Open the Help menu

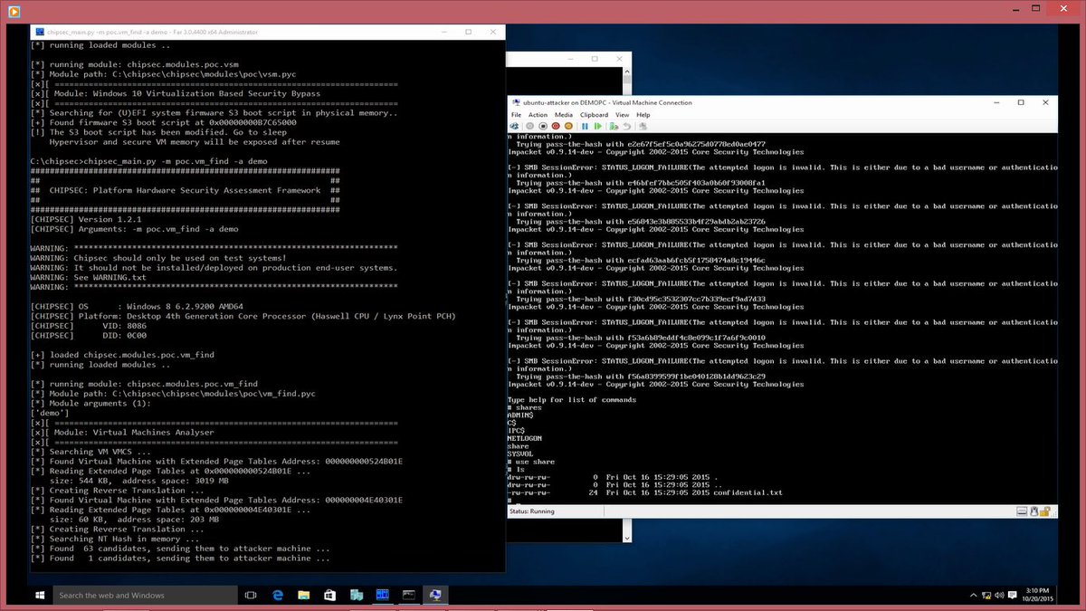643,115
